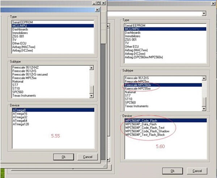Viewport: 217px width, 178px height.
Task: Choose Freescale MPC55xx subtype
Action: pyautogui.click(x=138, y=88)
